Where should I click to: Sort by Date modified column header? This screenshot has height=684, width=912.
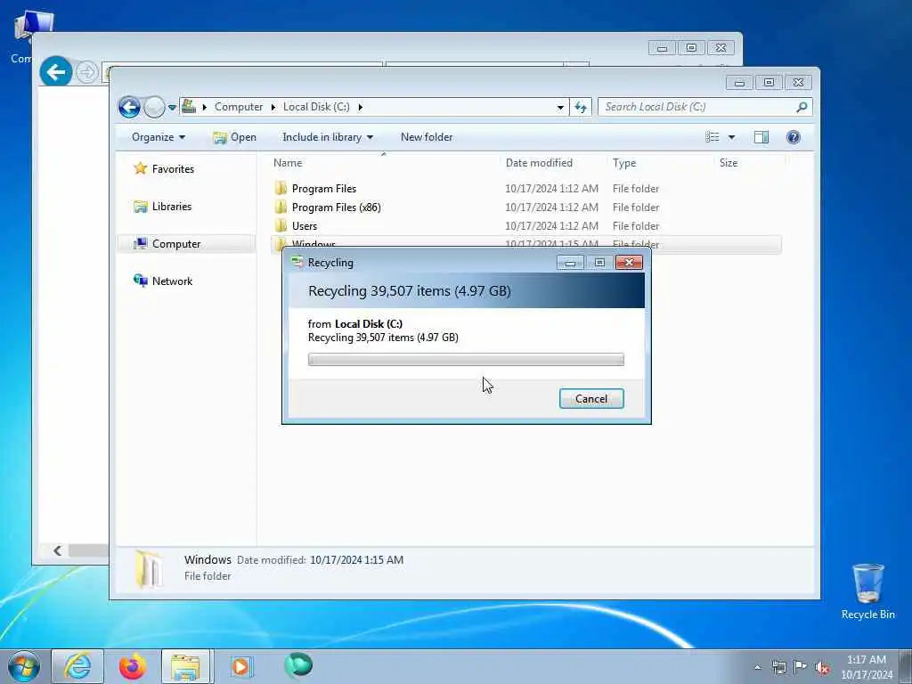coord(539,163)
